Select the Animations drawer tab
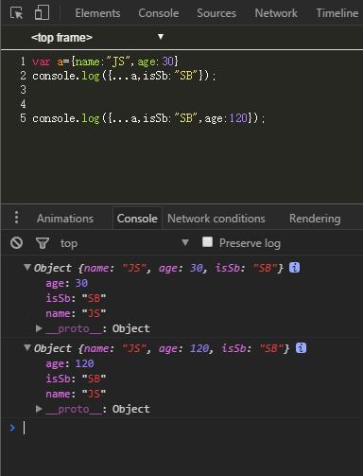Screen dimensions: 363x476 65,219
